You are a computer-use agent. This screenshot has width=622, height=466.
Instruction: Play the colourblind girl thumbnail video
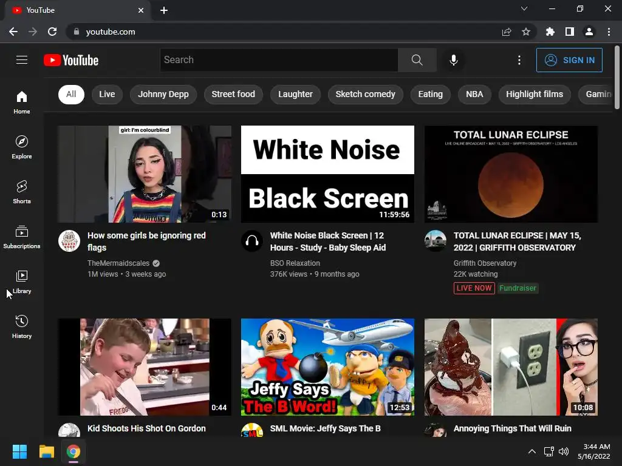point(145,174)
